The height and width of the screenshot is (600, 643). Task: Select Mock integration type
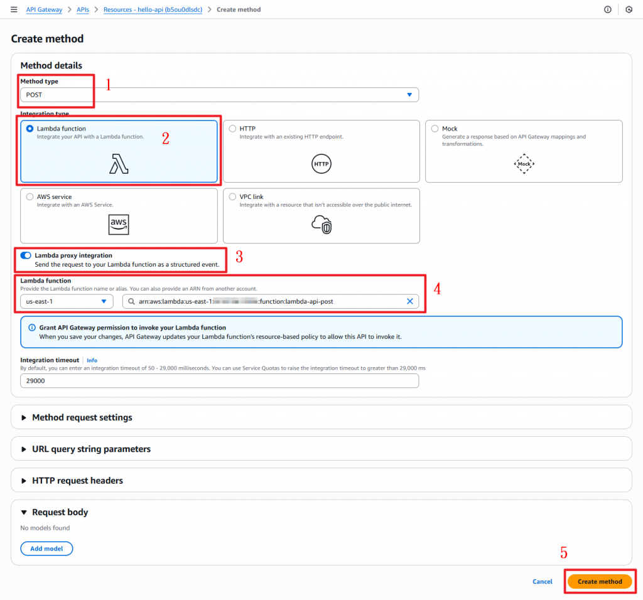click(435, 129)
